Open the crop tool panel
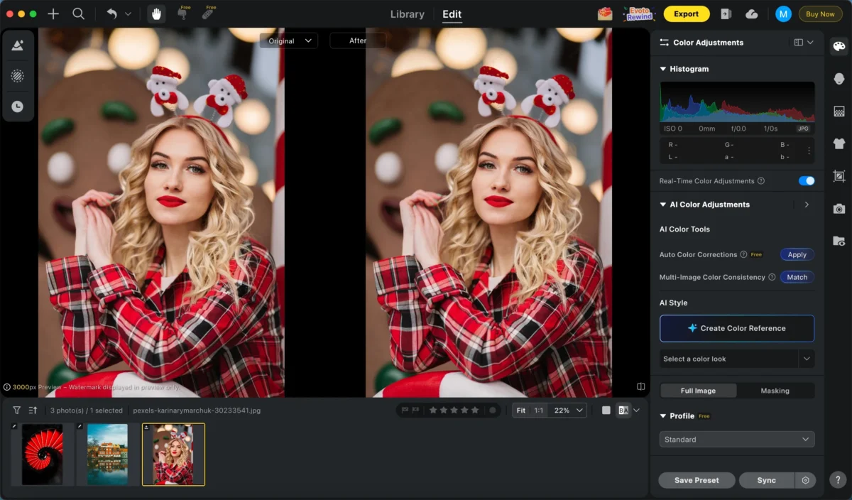 (839, 176)
